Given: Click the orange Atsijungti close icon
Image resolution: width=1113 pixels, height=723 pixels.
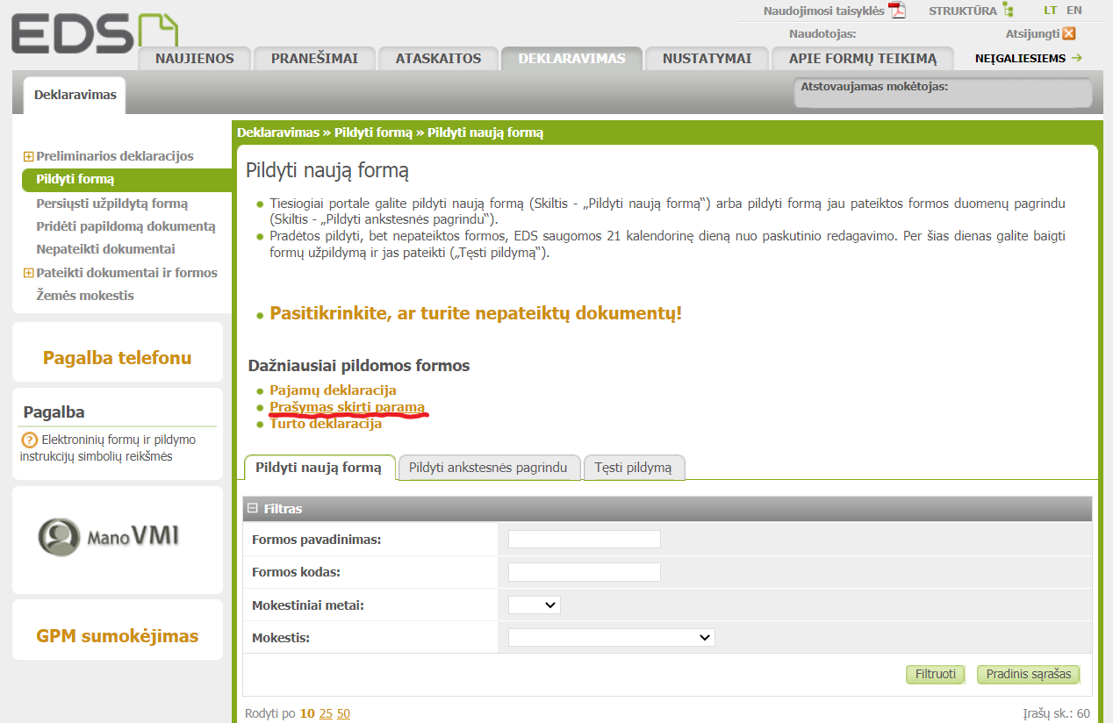Looking at the screenshot, I should (1068, 33).
